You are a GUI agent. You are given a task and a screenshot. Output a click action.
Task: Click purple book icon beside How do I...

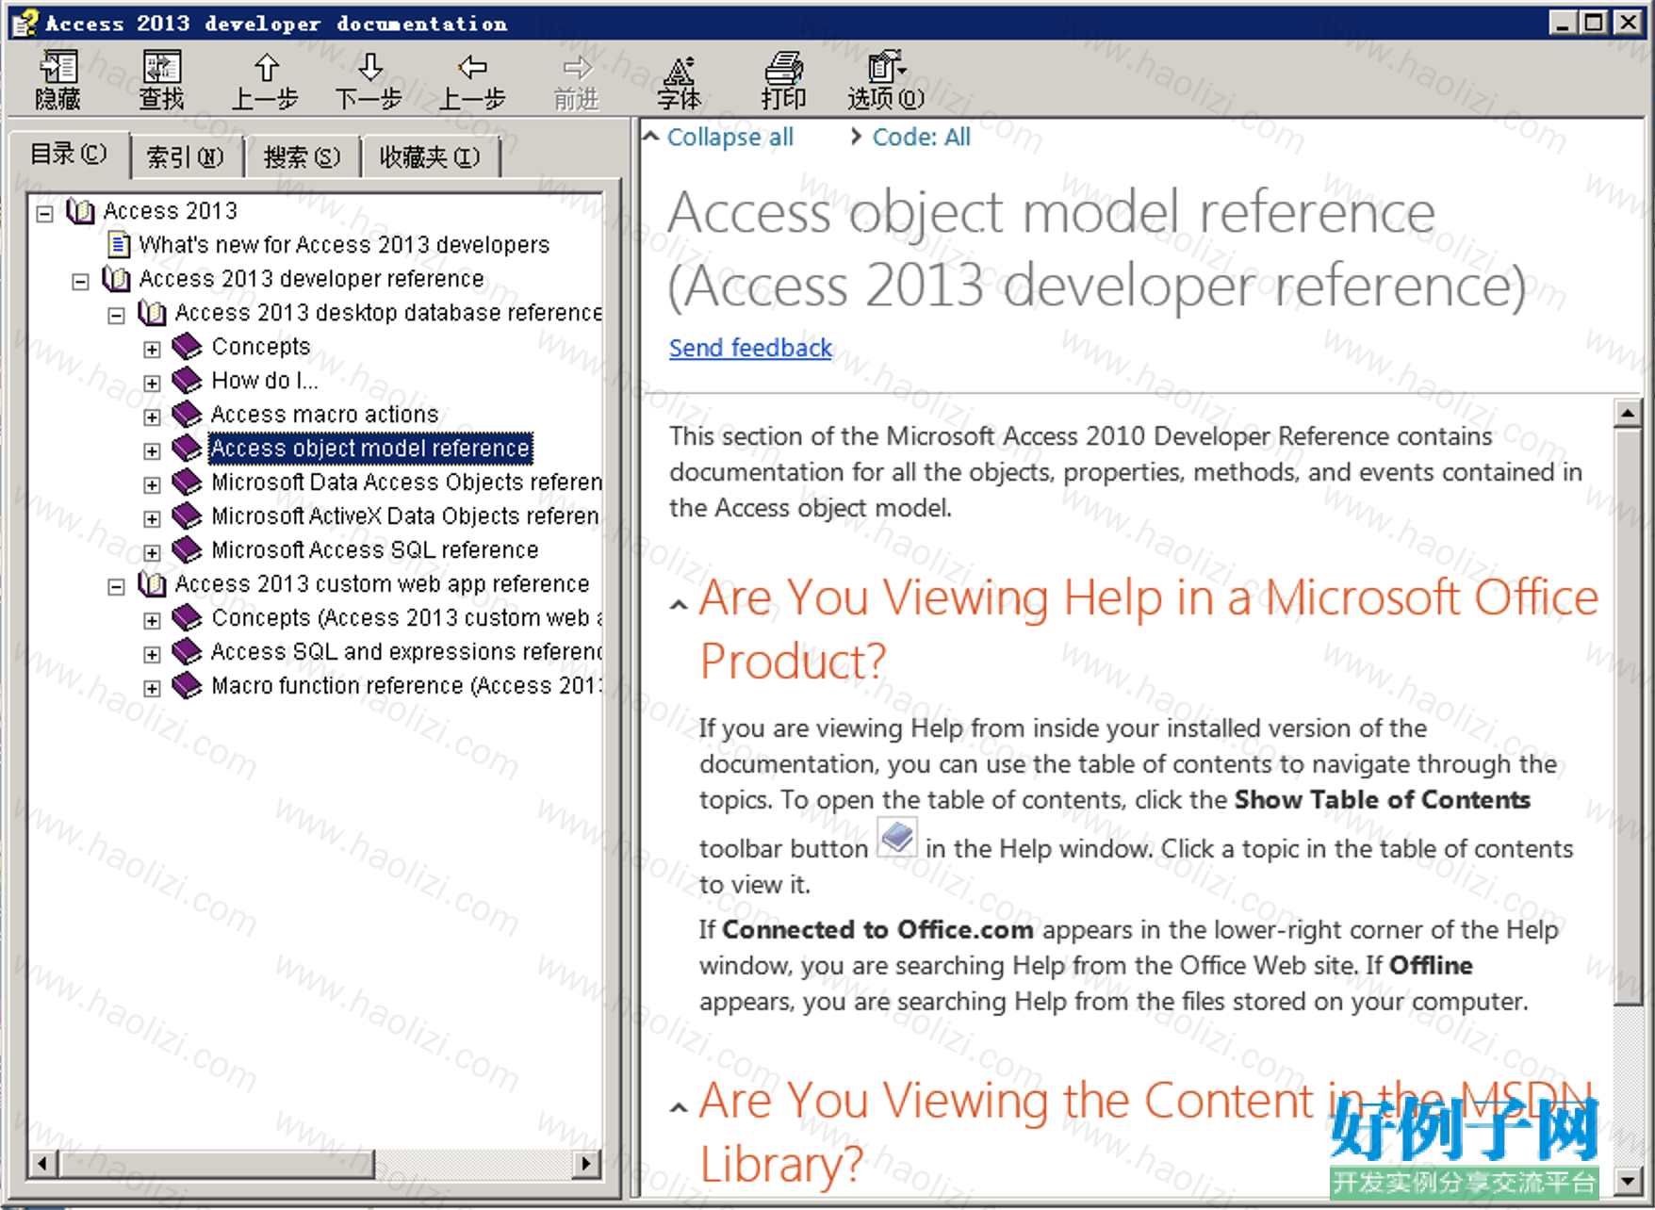[188, 381]
